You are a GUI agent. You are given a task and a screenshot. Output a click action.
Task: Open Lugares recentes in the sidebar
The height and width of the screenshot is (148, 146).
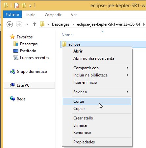[x=35, y=58]
